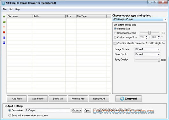Start conversion with the Convert button
The width and height of the screenshot is (169, 120).
[x=129, y=99]
